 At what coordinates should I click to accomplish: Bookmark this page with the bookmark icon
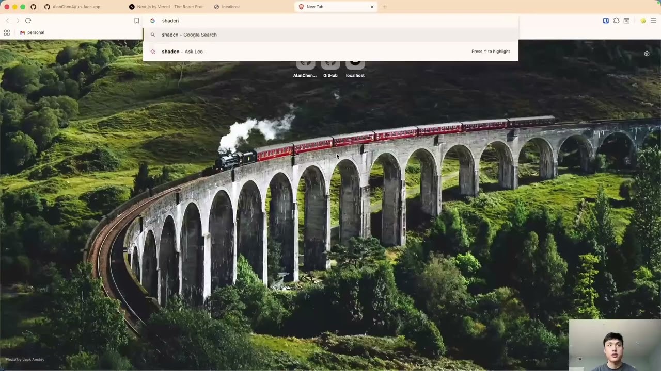[136, 21]
